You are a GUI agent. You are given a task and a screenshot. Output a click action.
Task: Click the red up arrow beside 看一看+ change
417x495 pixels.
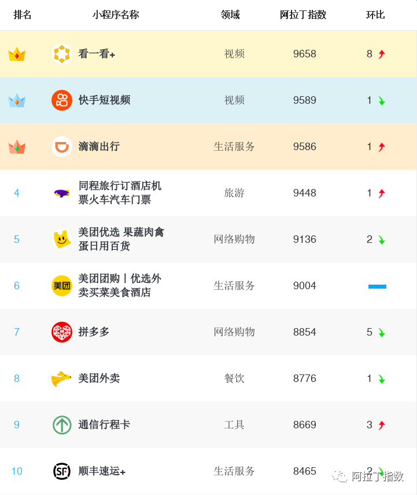(382, 54)
